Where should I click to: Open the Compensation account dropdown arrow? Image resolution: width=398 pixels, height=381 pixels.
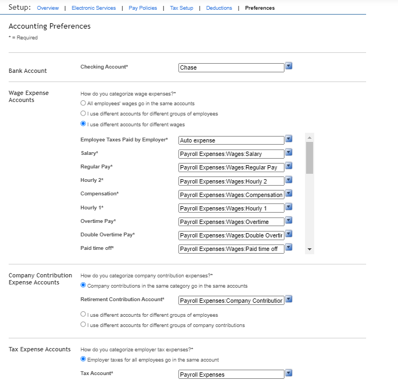289,193
